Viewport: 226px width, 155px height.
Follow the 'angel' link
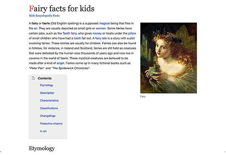pyautogui.click(x=60, y=63)
